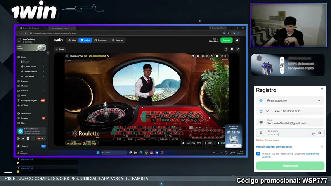
Task: Click the WhatsApp icon in sidebar
Action: click(x=18, y=138)
